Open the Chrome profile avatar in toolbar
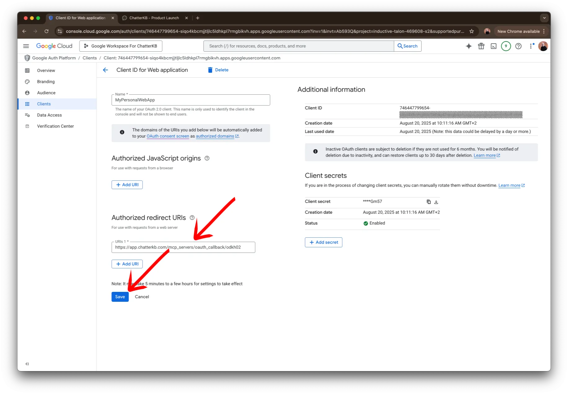 pos(487,31)
